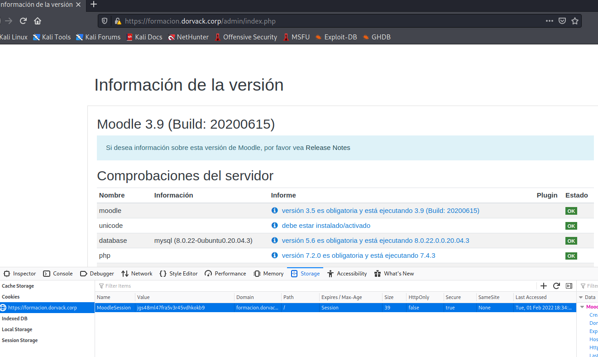Open 'versión 3.5 es obligatoria' report link
The height and width of the screenshot is (357, 598).
[x=380, y=211]
